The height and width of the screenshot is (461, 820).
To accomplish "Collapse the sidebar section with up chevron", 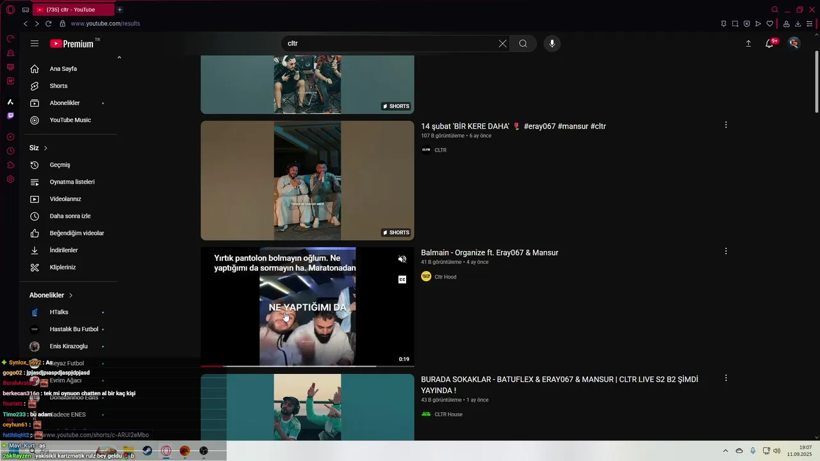I will (119, 58).
